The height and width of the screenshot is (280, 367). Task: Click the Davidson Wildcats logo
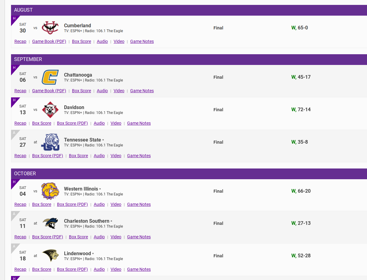pyautogui.click(x=50, y=110)
